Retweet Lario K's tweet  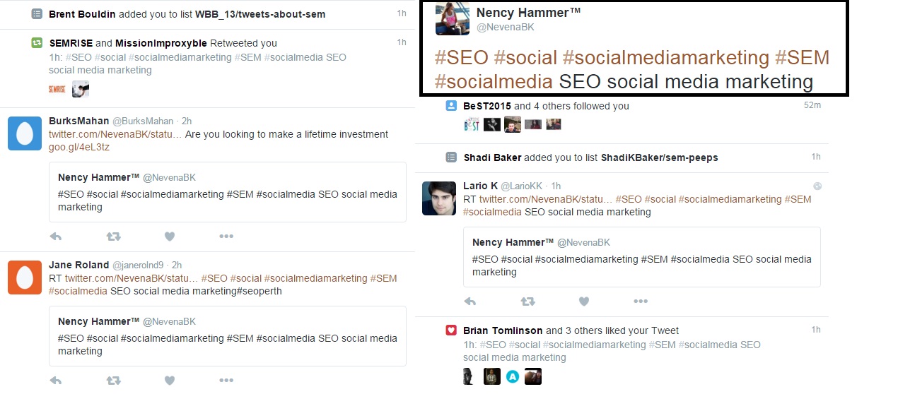527,302
